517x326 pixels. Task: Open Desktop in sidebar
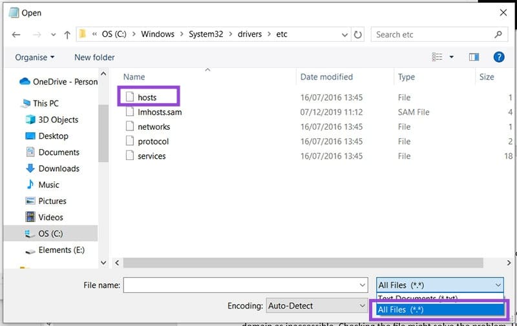pyautogui.click(x=47, y=136)
